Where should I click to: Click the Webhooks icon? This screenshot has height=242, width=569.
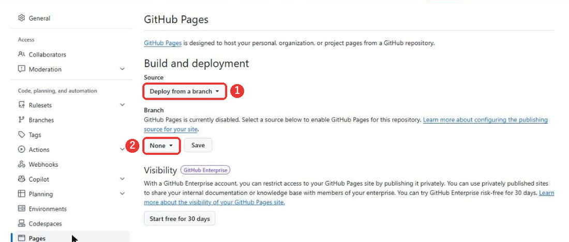point(21,164)
